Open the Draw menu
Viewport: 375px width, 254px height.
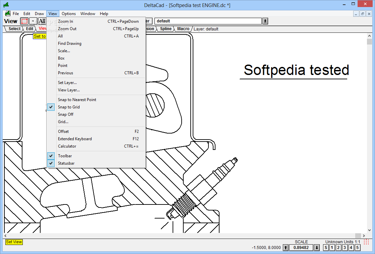click(x=39, y=14)
